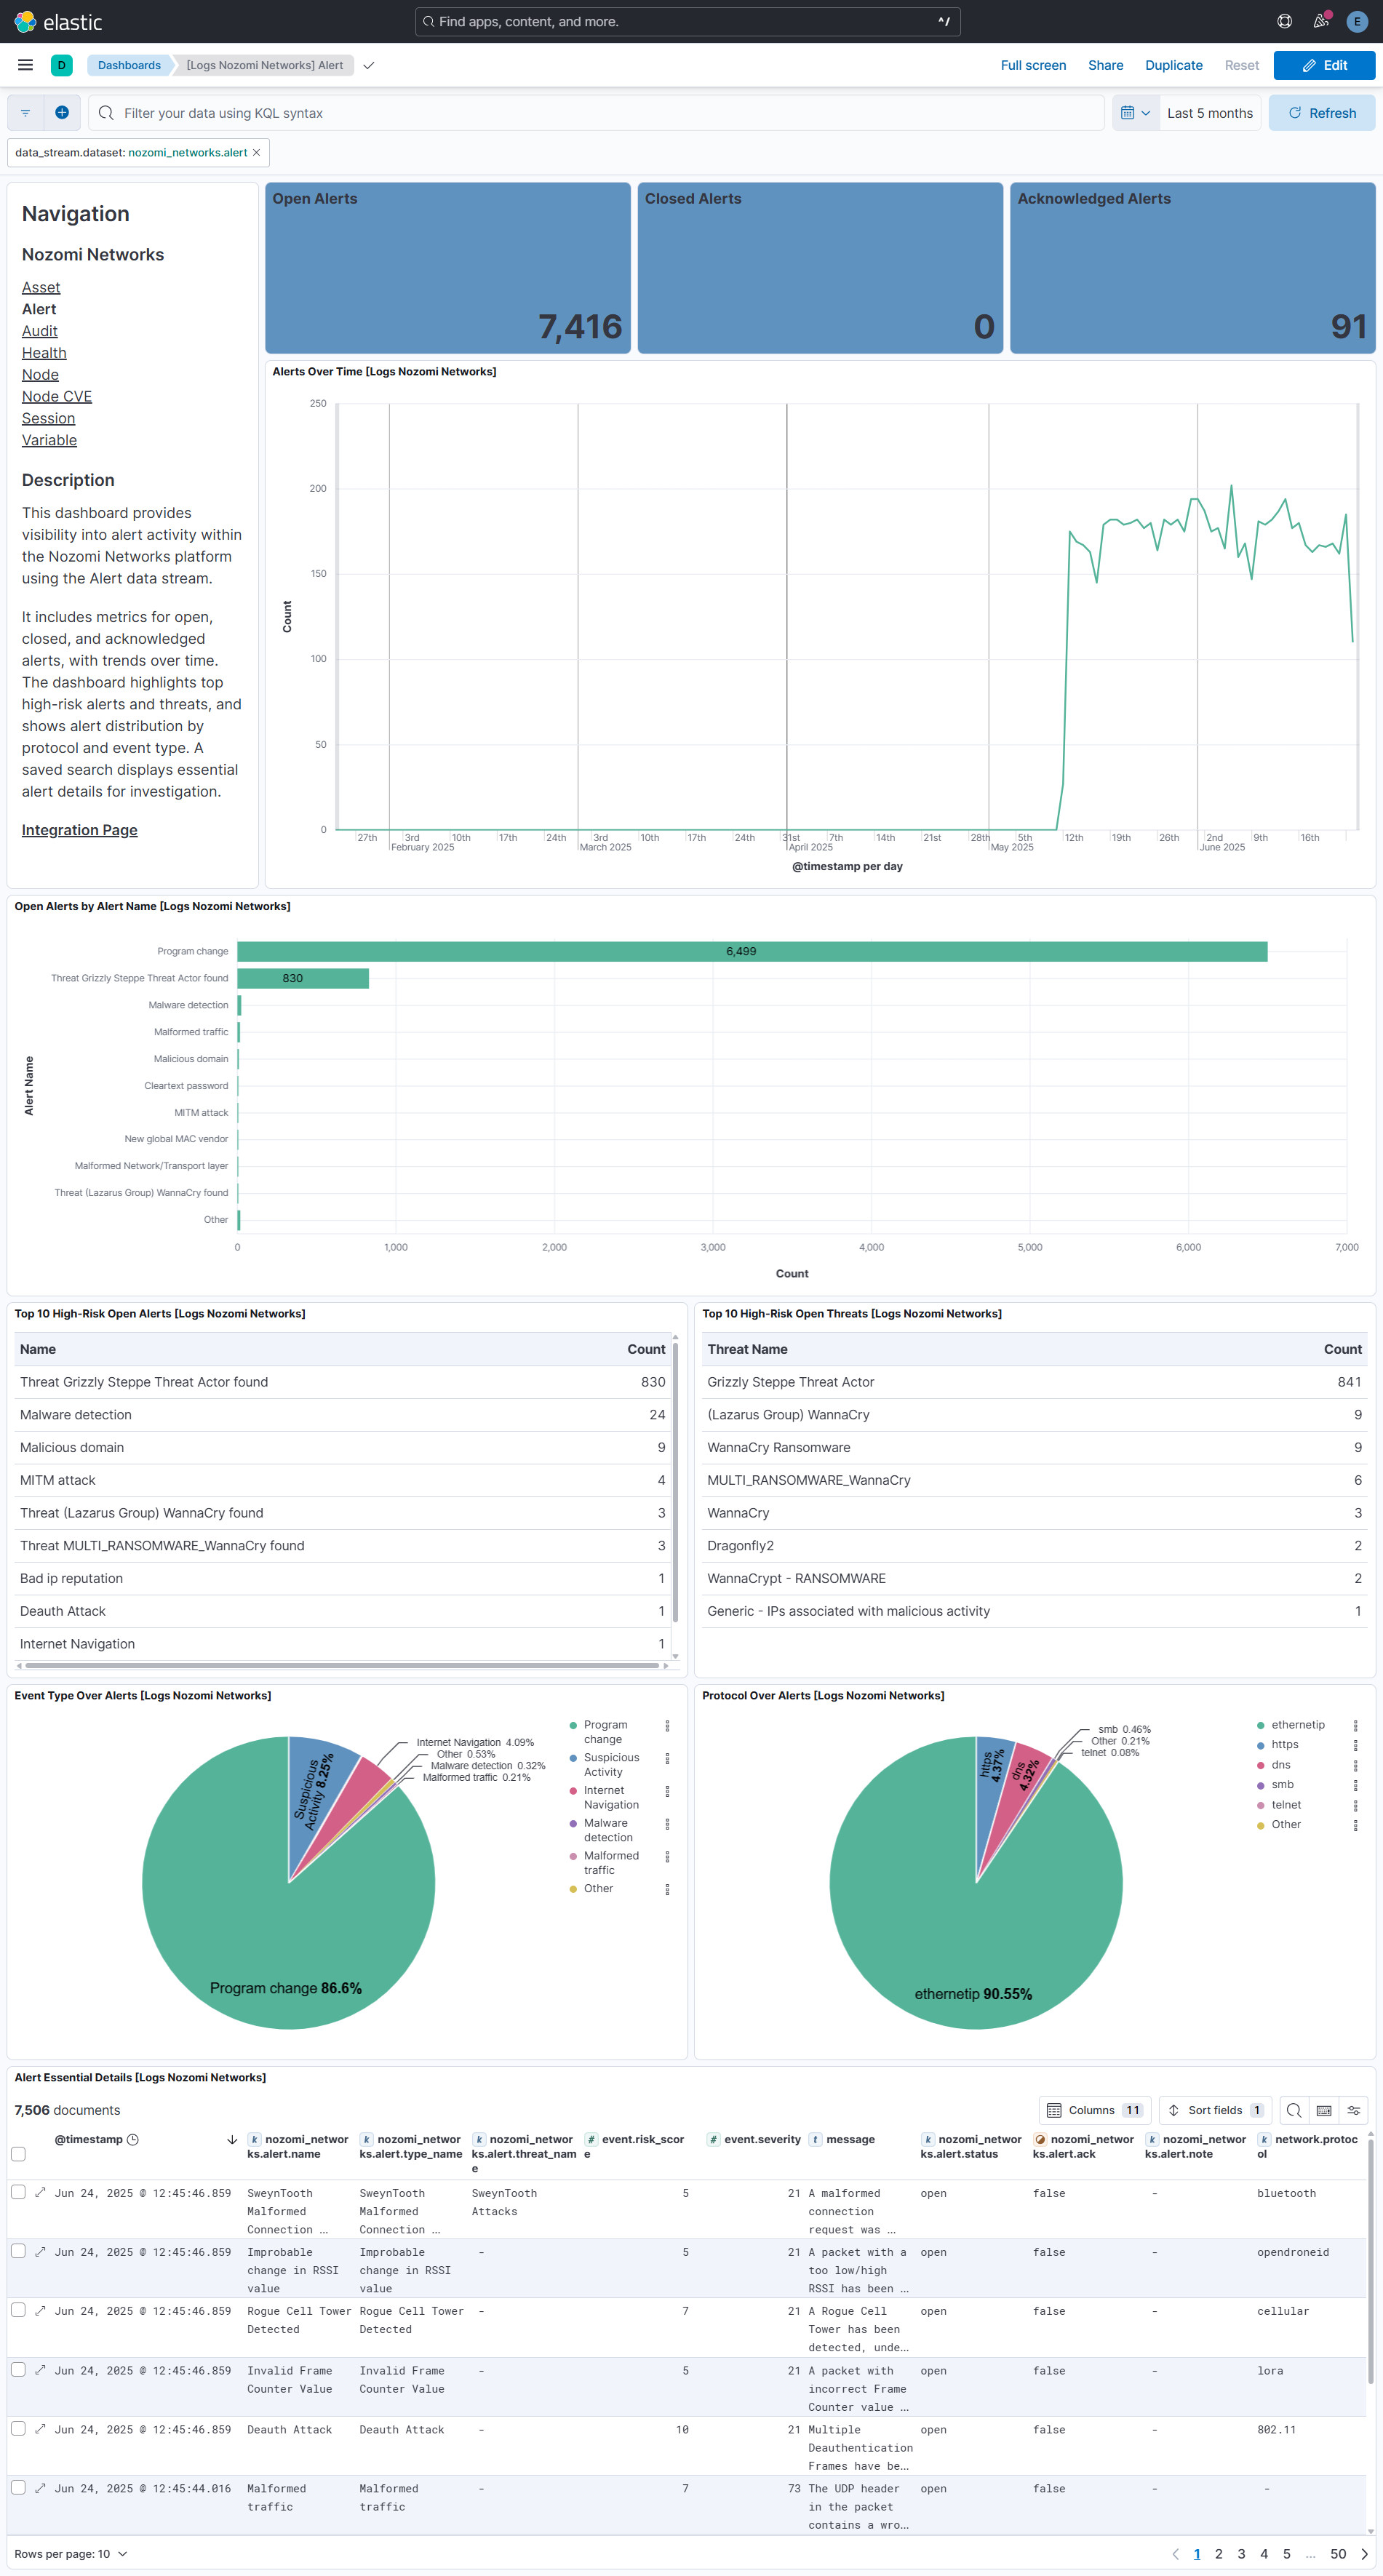The image size is (1383, 2576).
Task: Open the help menu icon in header
Action: pos(1284,21)
